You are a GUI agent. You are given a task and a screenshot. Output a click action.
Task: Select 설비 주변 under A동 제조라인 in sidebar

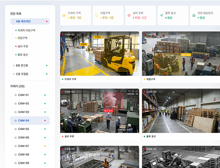(23, 47)
